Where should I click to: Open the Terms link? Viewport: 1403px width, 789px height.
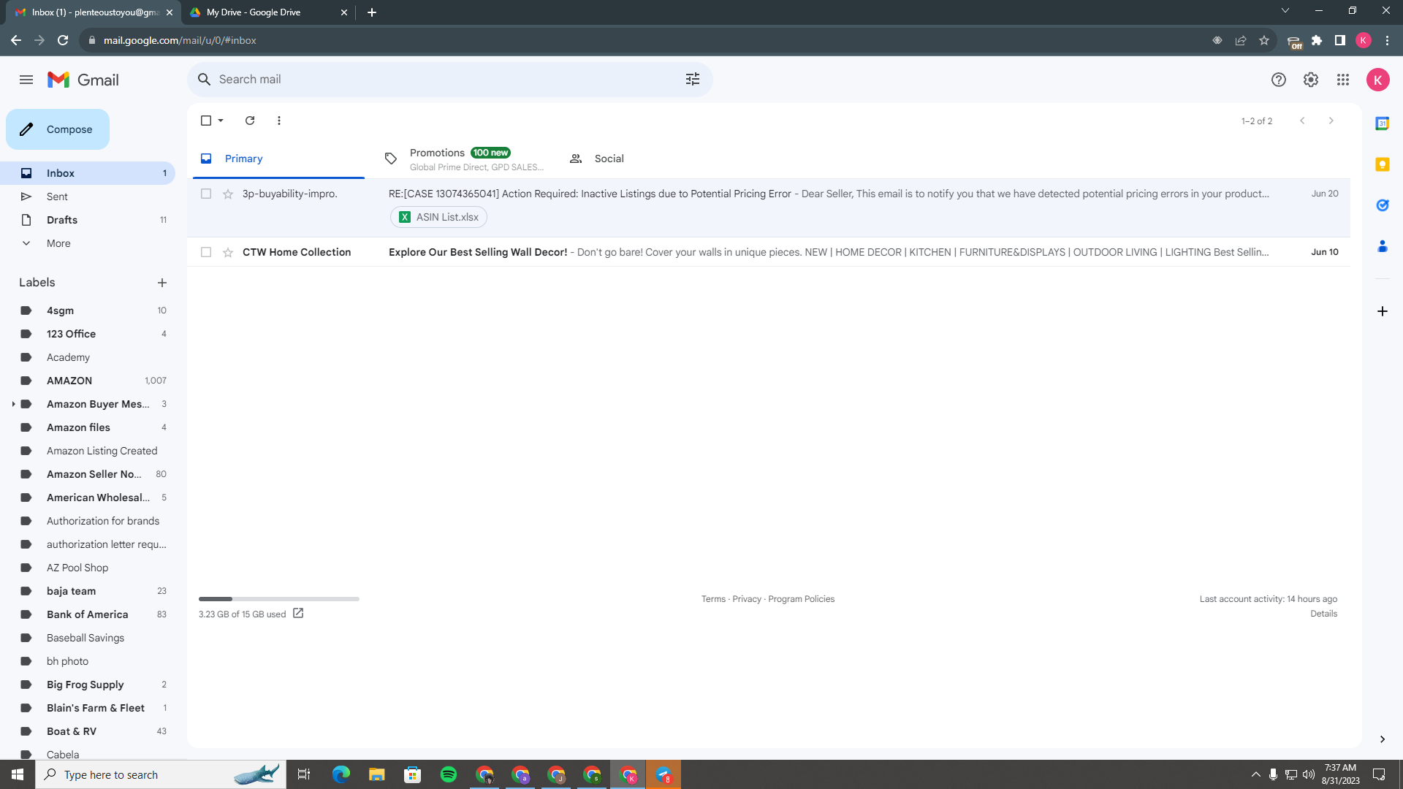click(713, 599)
